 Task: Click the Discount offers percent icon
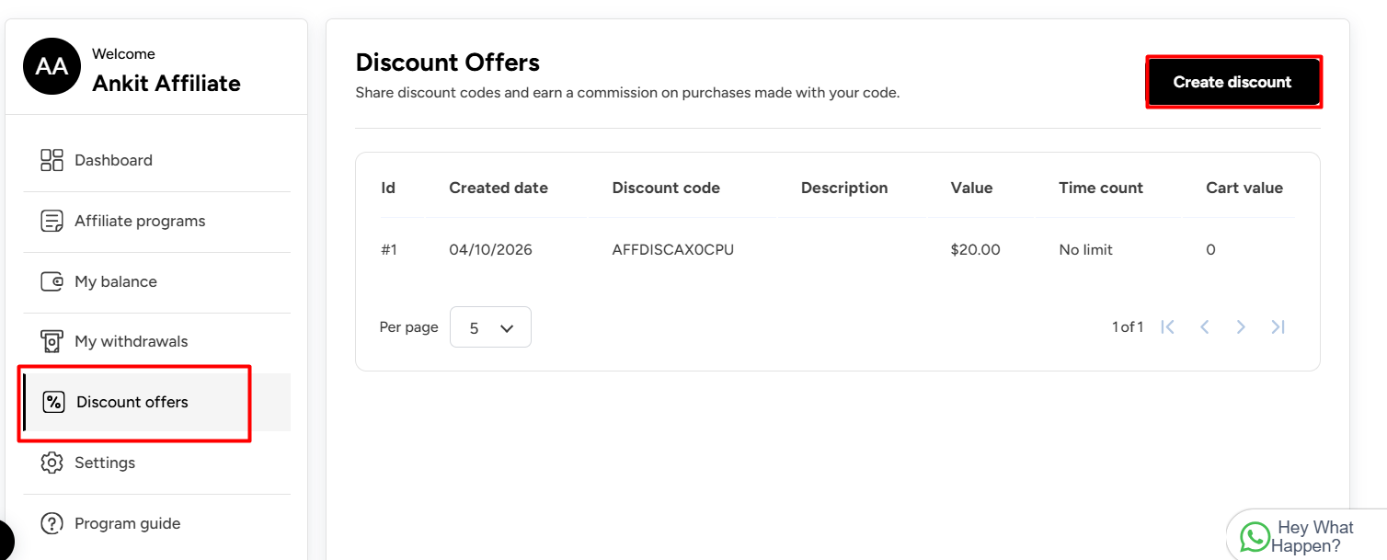[x=54, y=402]
